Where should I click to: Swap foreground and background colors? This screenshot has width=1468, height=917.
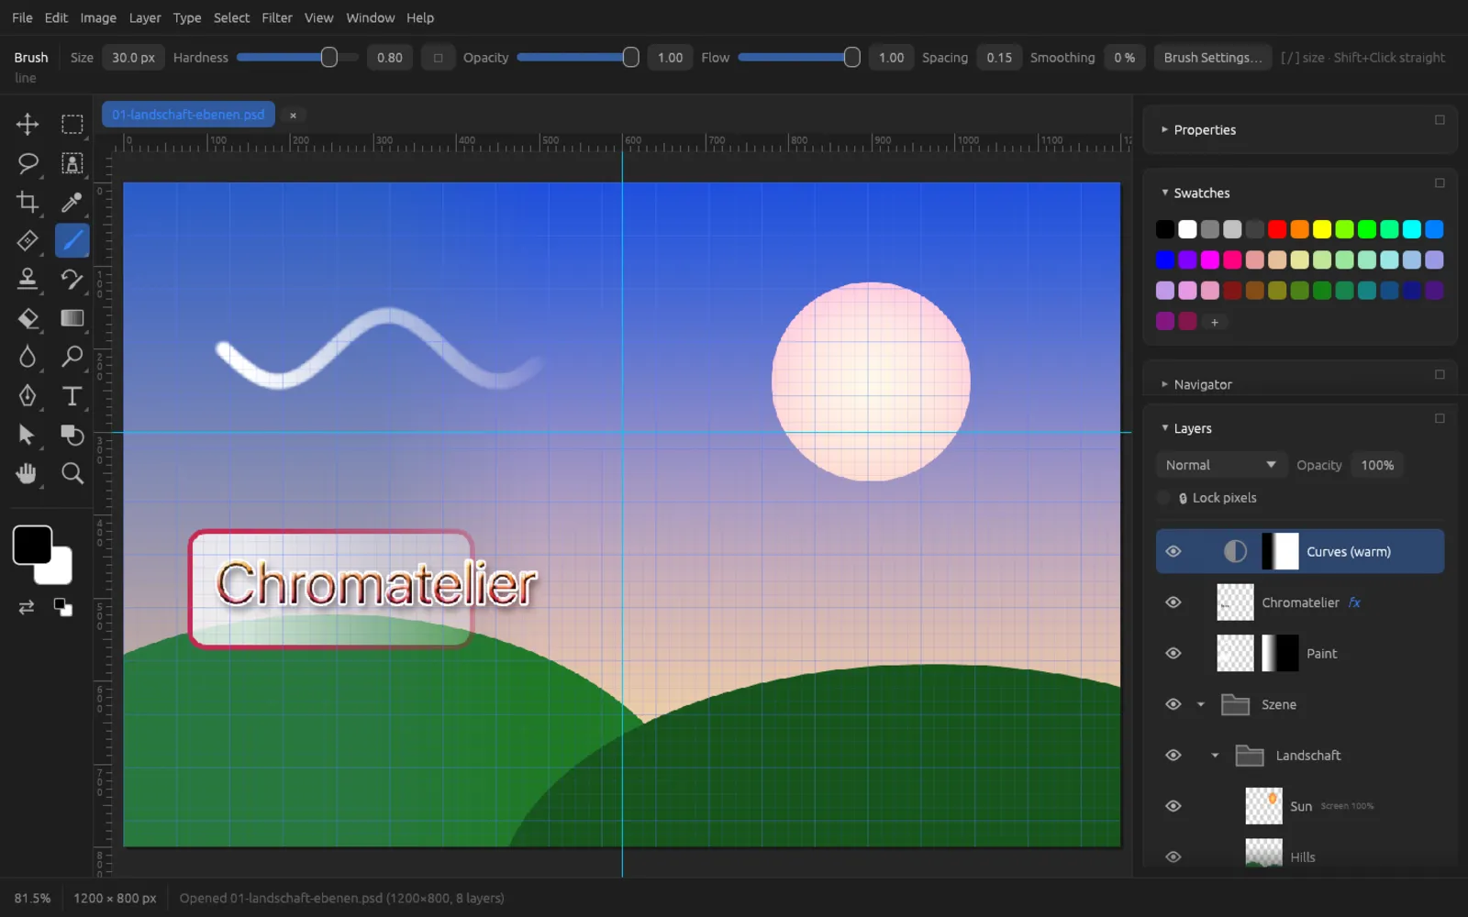tap(27, 607)
